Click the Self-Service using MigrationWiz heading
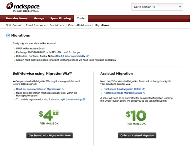Viewport: 190px width, 153px height. coord(42,74)
